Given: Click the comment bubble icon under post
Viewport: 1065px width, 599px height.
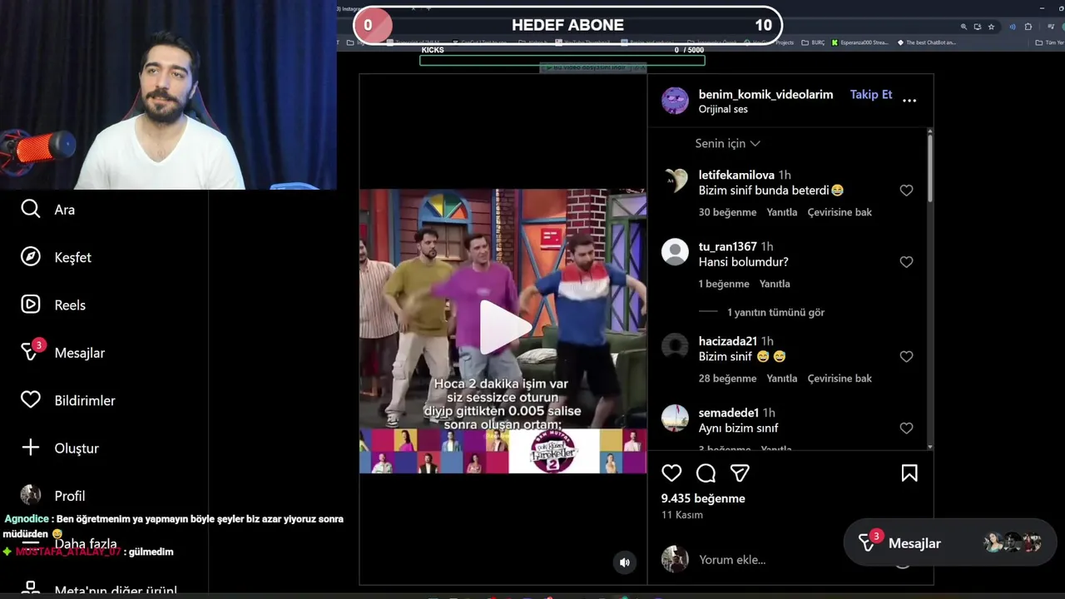Looking at the screenshot, I should 706,473.
